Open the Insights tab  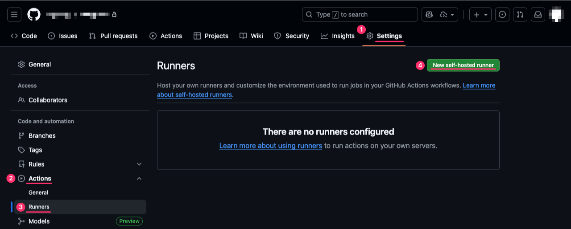(x=338, y=36)
